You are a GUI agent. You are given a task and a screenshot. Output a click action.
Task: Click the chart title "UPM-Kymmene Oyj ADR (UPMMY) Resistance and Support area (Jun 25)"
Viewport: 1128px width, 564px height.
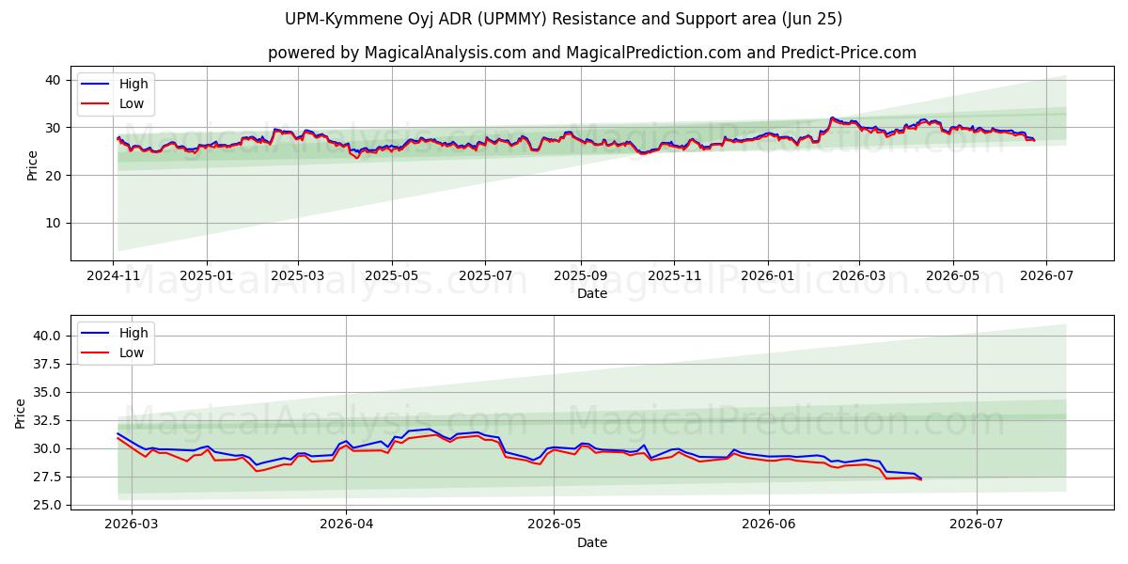click(564, 19)
